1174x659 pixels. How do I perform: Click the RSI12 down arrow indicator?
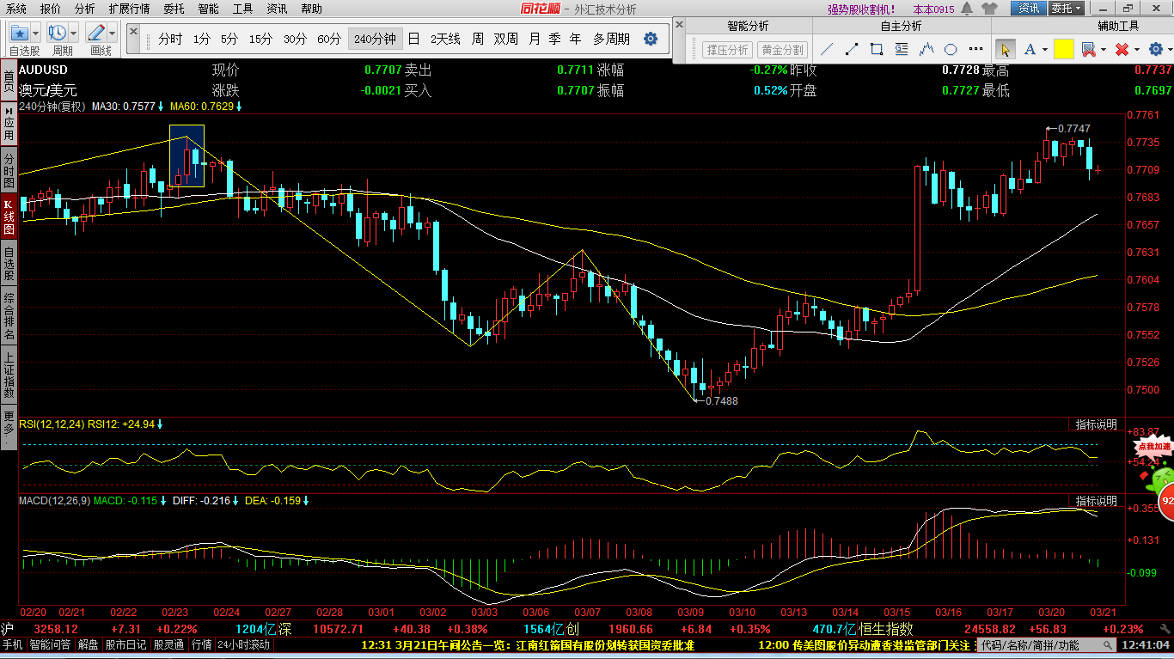160,424
